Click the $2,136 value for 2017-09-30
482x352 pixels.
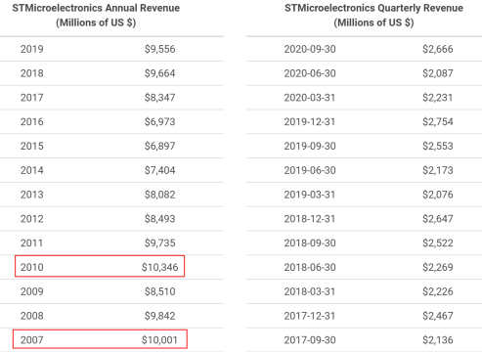click(438, 340)
